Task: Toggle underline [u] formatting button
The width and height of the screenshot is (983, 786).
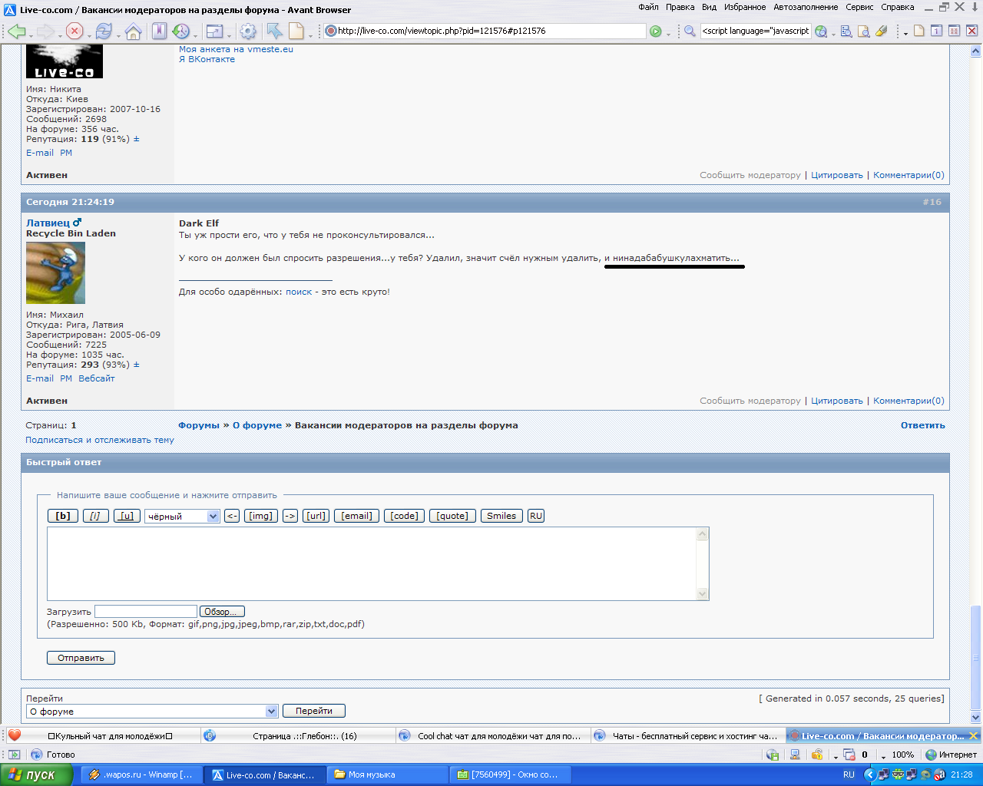Action: (127, 516)
